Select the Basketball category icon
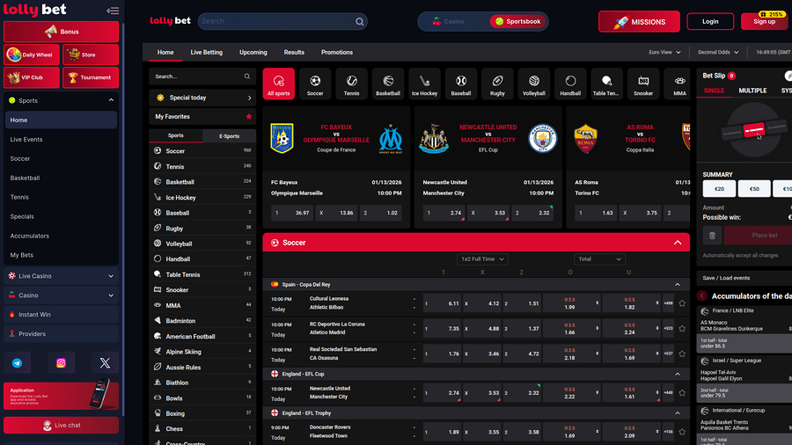The width and height of the screenshot is (792, 445). coord(388,84)
